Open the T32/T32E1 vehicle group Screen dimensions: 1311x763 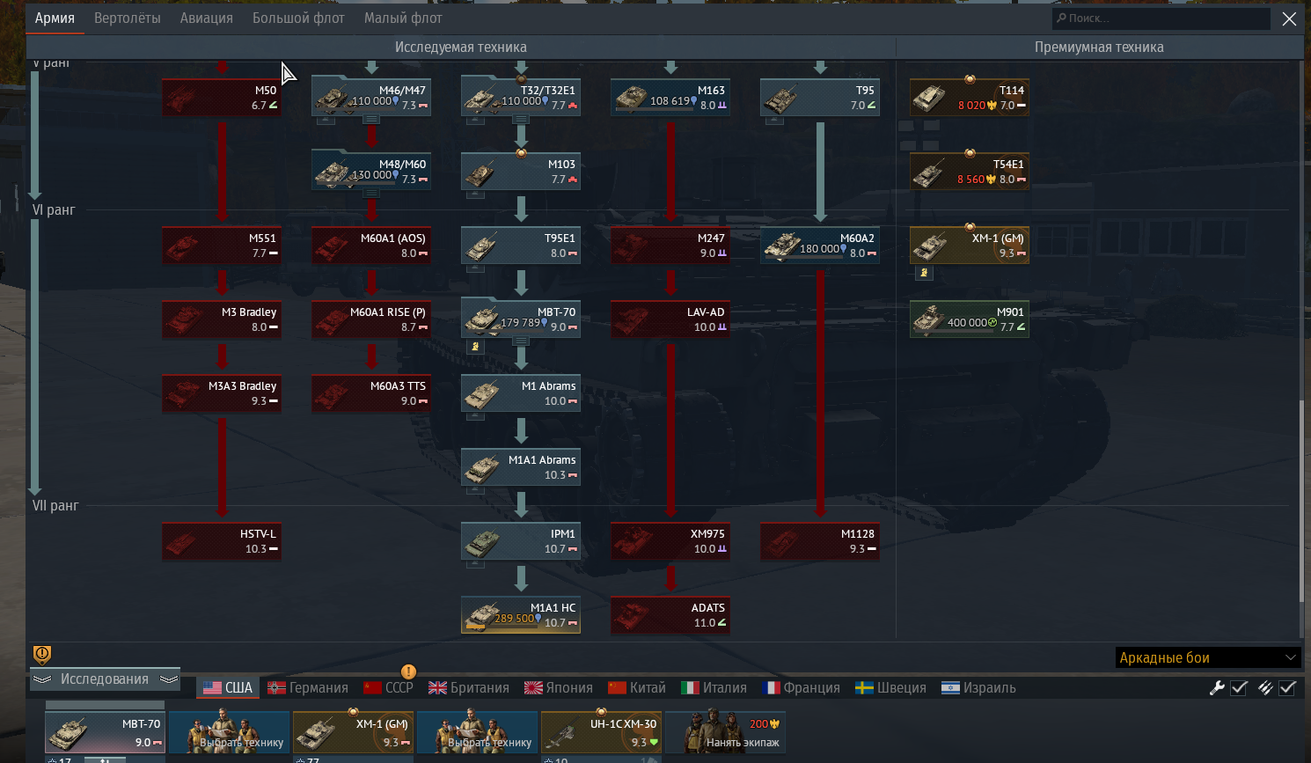pos(521,97)
